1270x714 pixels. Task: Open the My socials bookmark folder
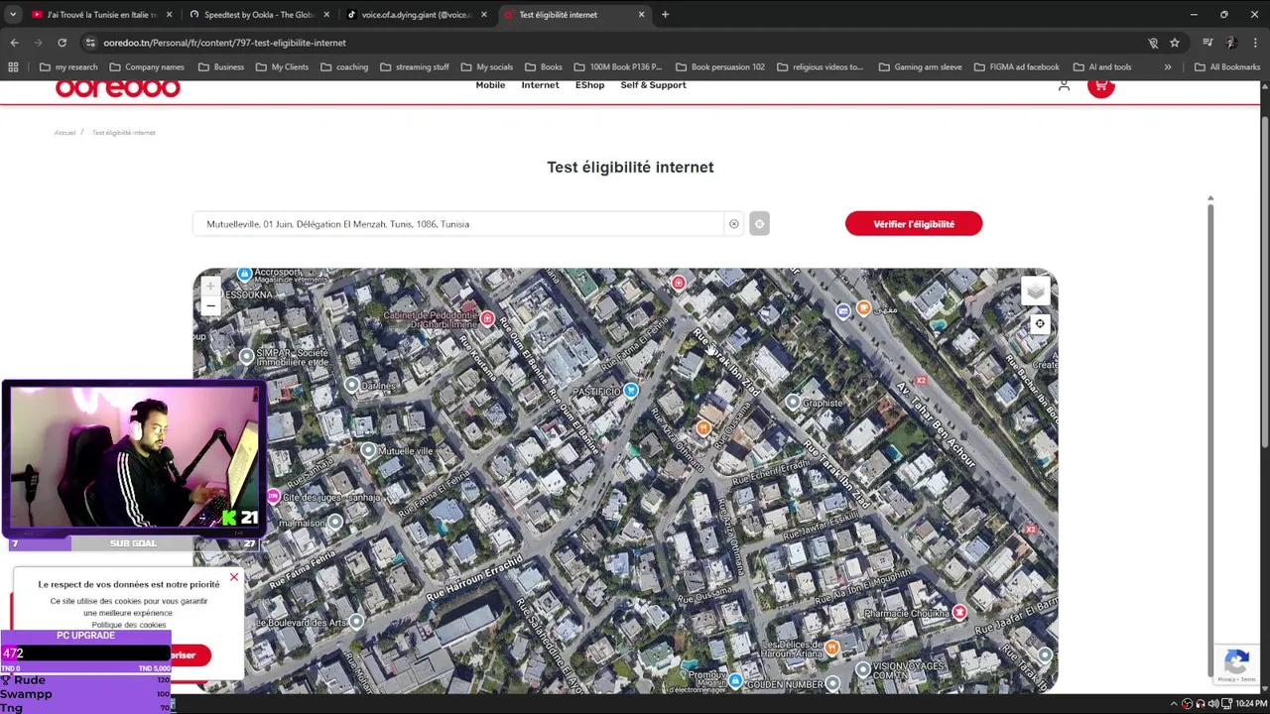(486, 67)
